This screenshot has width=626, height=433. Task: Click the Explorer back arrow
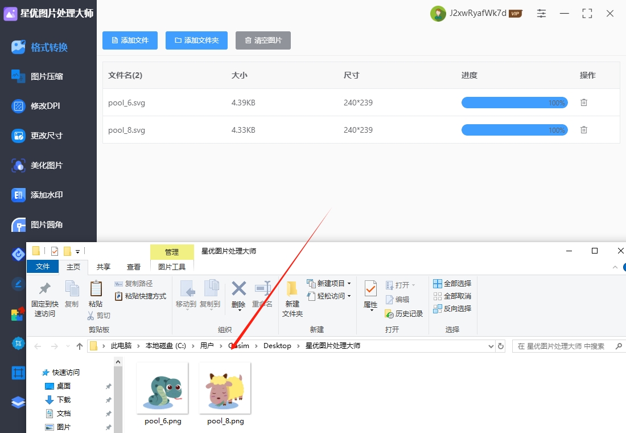pyautogui.click(x=38, y=346)
